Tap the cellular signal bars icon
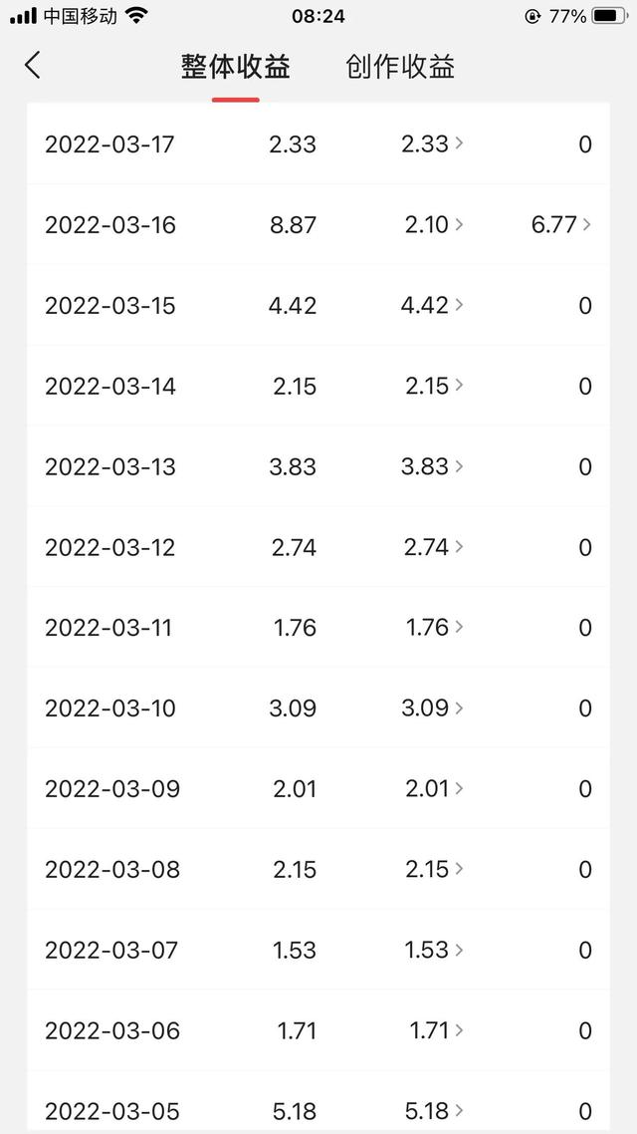637x1134 pixels. click(23, 16)
